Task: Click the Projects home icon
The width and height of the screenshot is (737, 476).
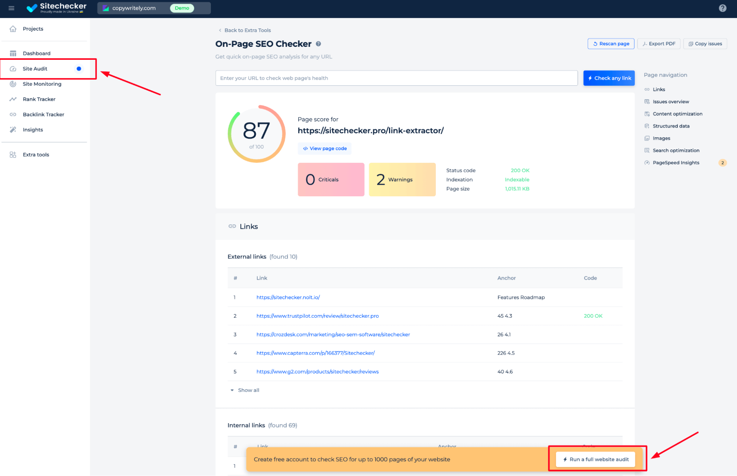Action: click(x=13, y=29)
